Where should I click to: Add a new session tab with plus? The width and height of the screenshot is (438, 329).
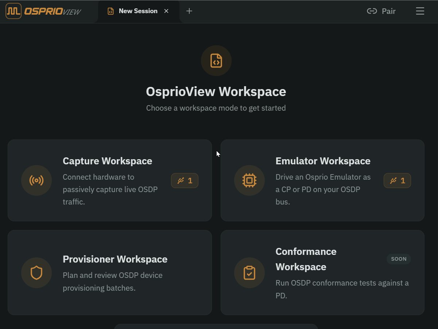189,11
